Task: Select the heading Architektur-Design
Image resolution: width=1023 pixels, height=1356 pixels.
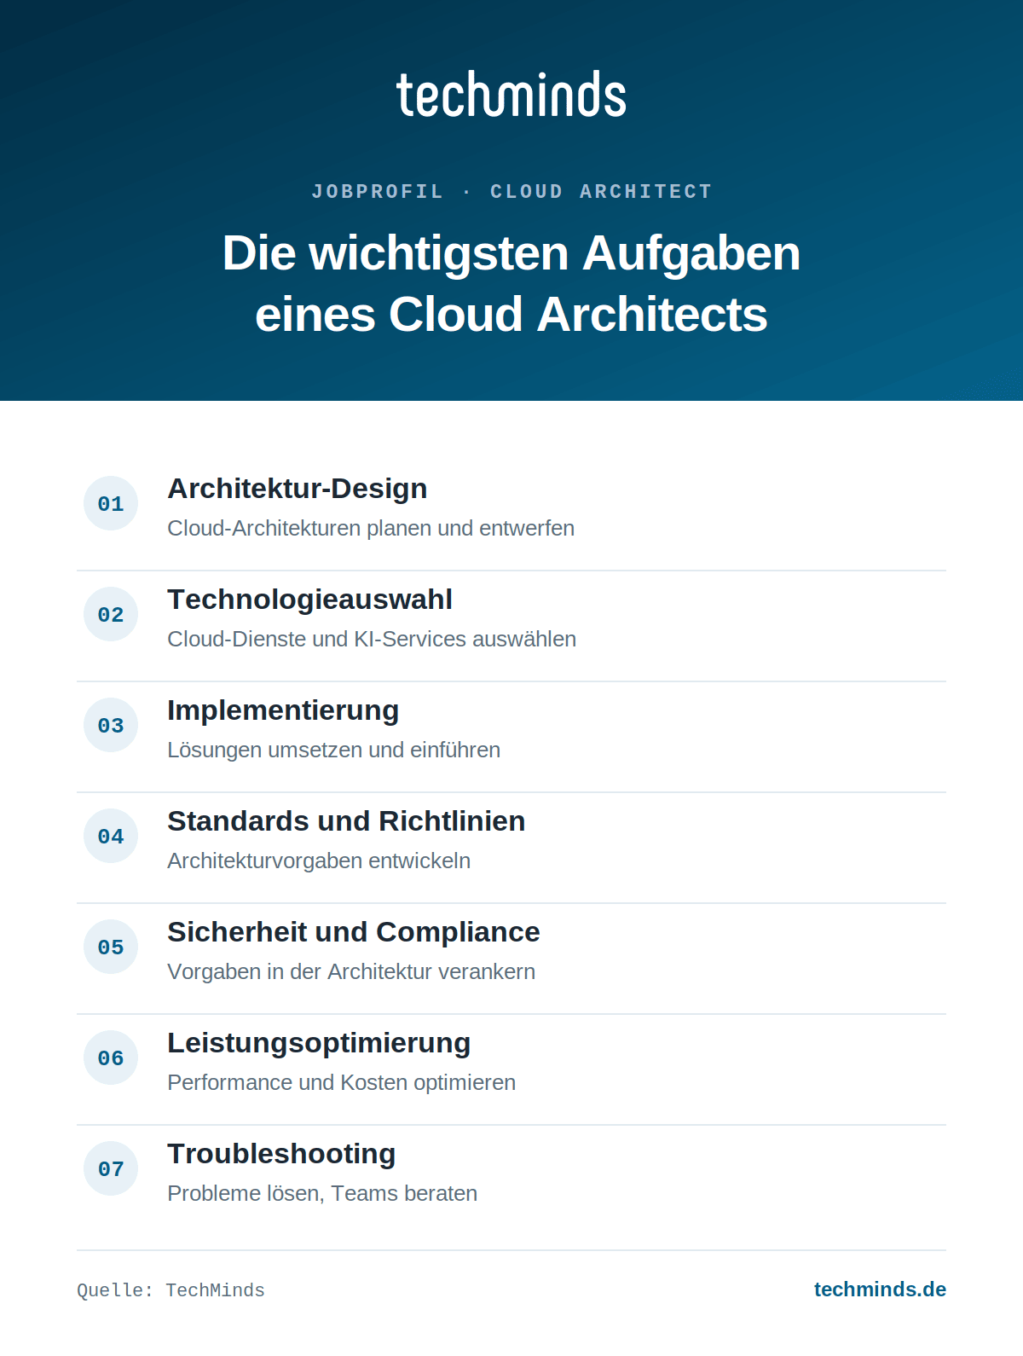Action: pos(298,489)
